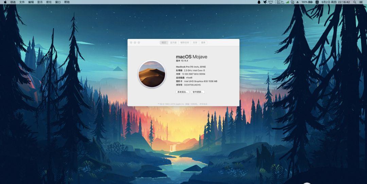
Task: Click the About This Mac zoom button
Action: pos(139,42)
